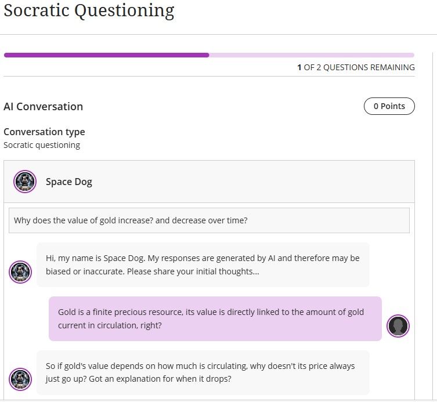Click Space Dog's follow-up question about price drops

(x=203, y=372)
